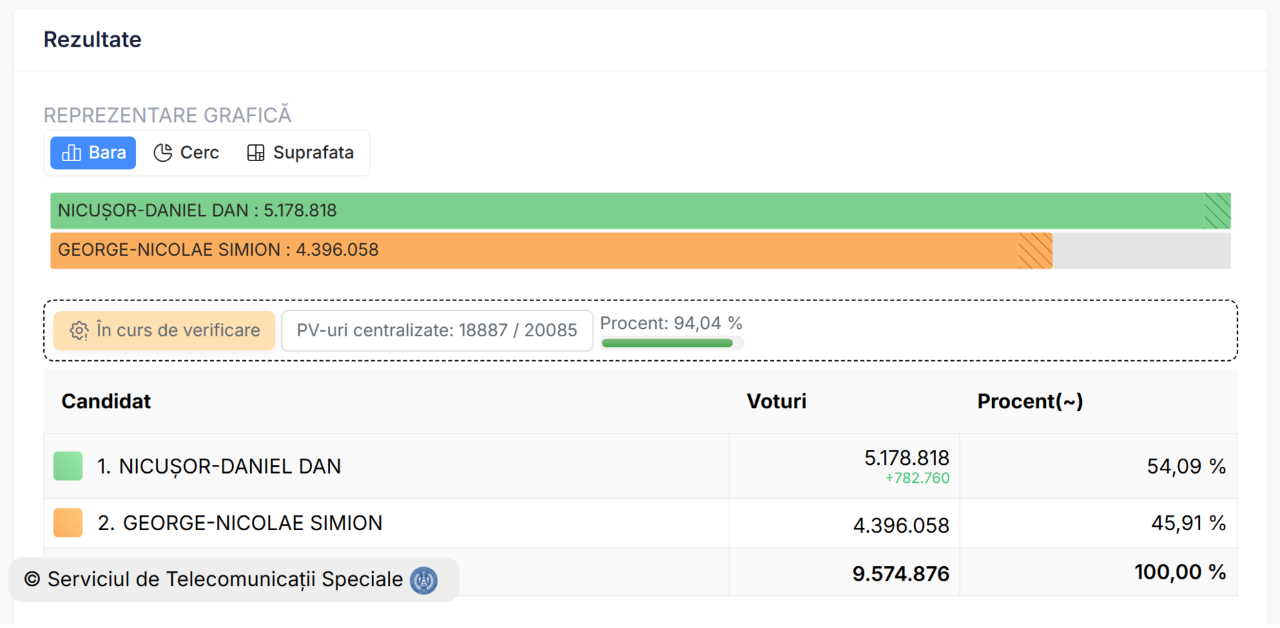The image size is (1280, 628).
Task: Click the orange George-Nicolae Simion swatch
Action: [x=68, y=523]
